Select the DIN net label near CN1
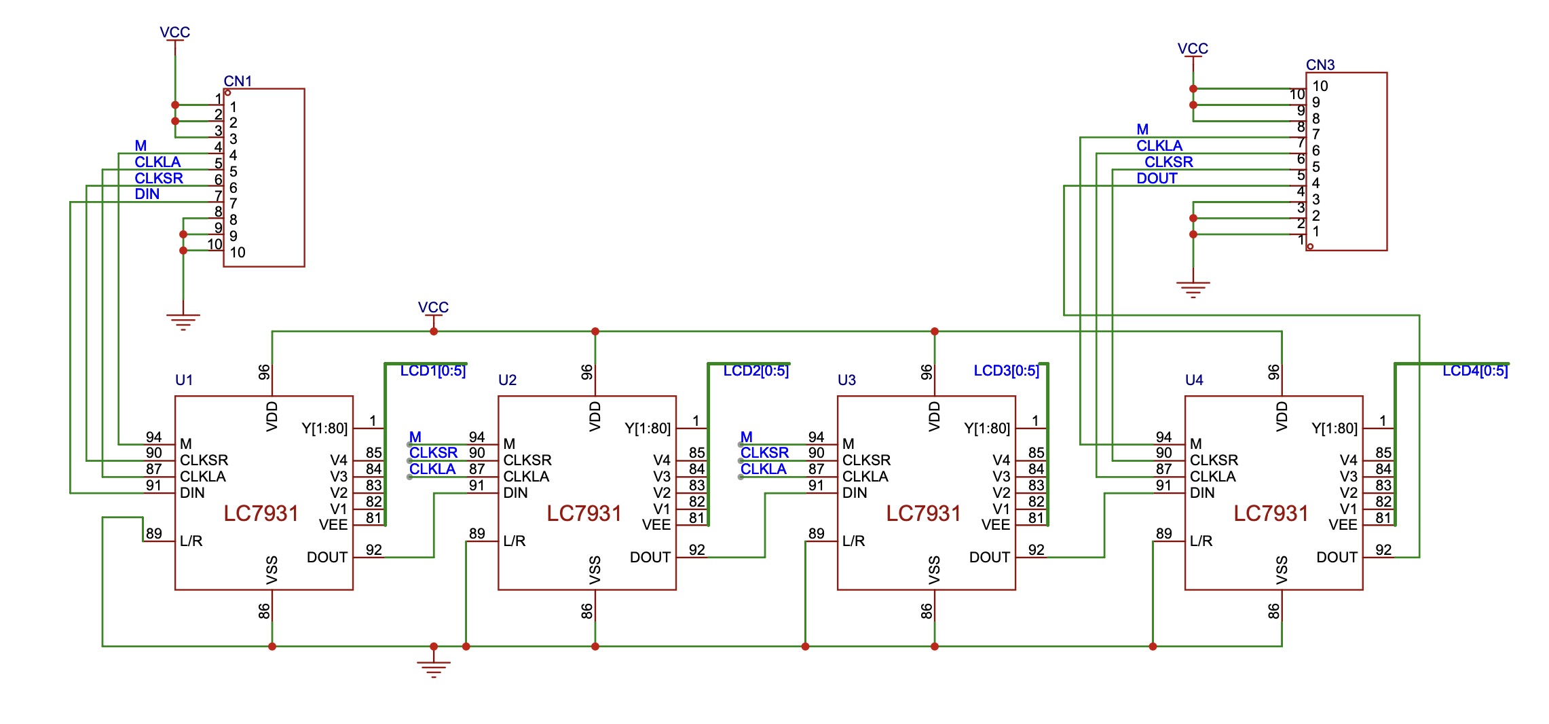Image resolution: width=1549 pixels, height=724 pixels. (x=147, y=194)
